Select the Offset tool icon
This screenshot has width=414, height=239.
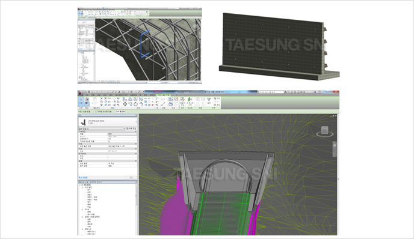(x=130, y=99)
